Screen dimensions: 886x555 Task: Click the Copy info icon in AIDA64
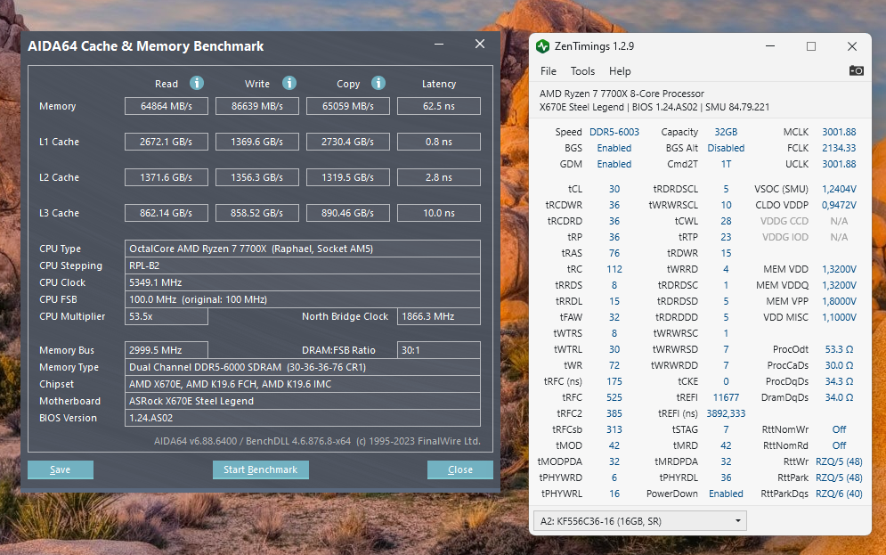(378, 83)
